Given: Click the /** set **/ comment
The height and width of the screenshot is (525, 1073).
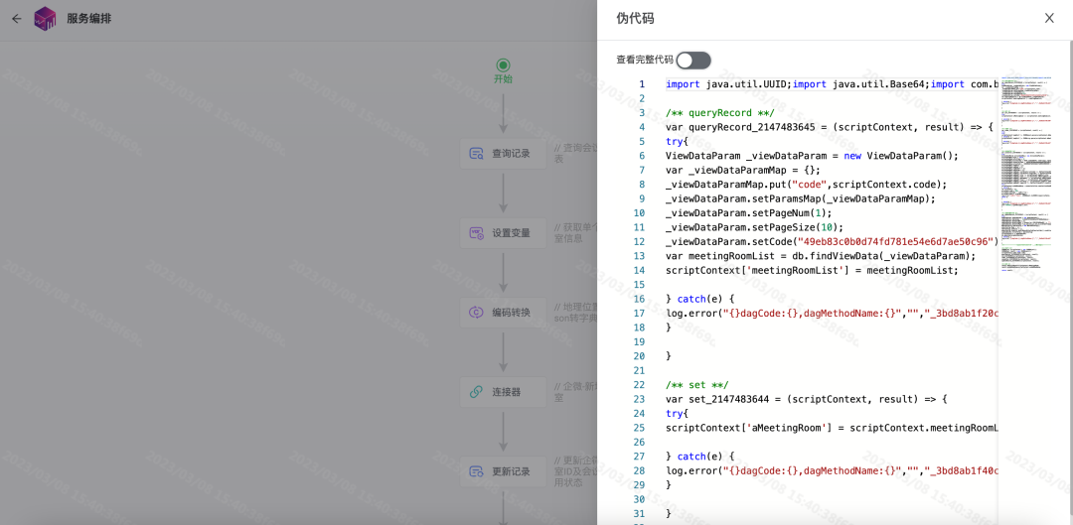Looking at the screenshot, I should click(x=696, y=385).
